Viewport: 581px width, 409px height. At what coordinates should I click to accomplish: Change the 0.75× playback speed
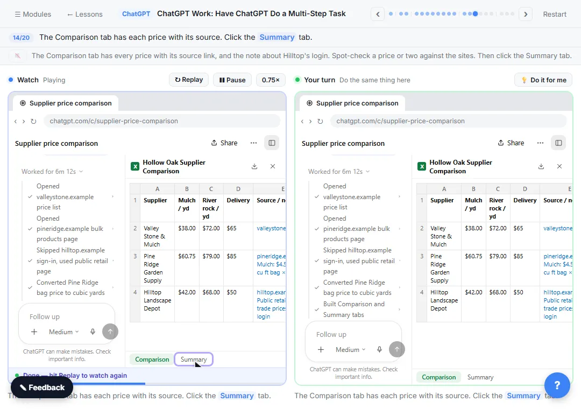pyautogui.click(x=271, y=80)
